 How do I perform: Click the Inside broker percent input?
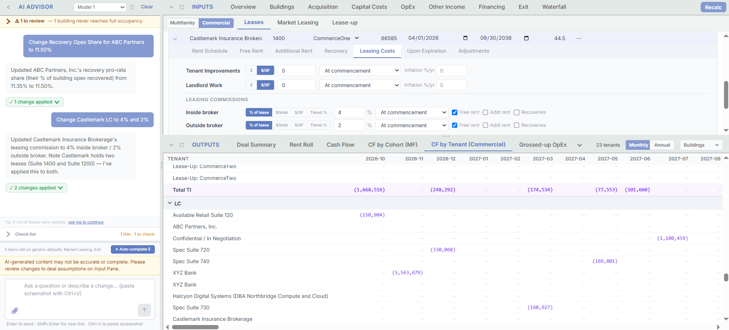point(349,112)
